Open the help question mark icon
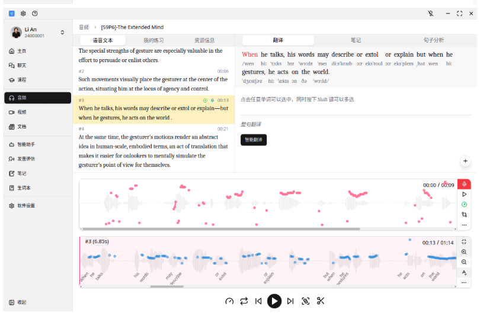Screen dimensions: 496x313 point(35,13)
